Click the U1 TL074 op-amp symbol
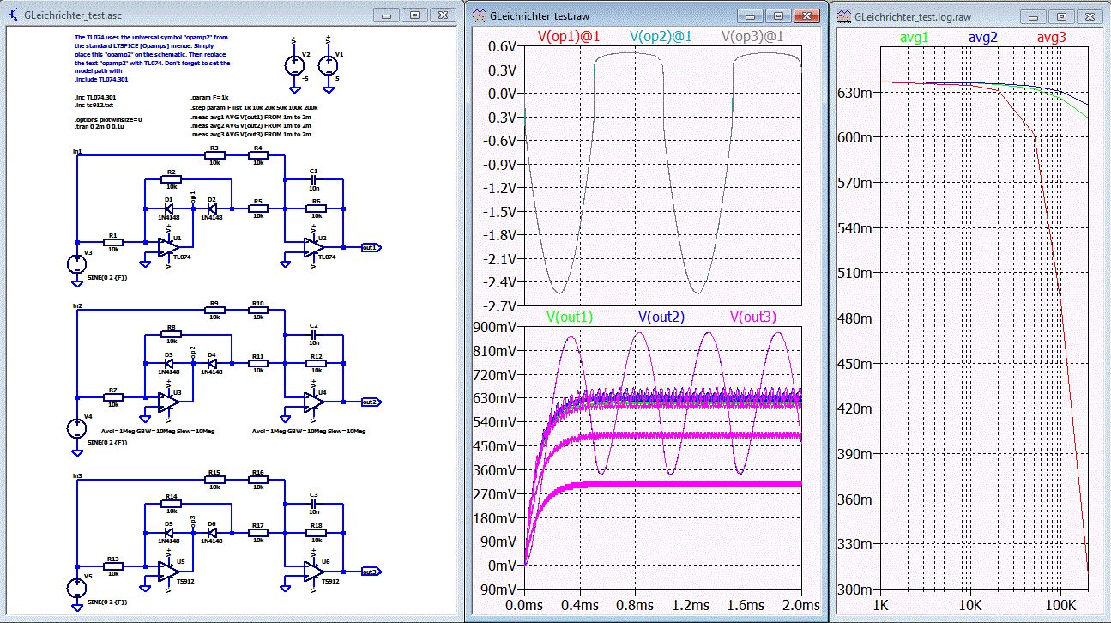 (169, 246)
